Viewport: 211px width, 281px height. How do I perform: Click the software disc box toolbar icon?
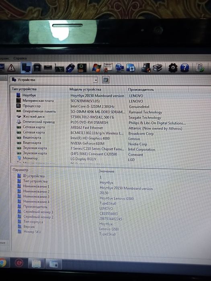point(131,68)
